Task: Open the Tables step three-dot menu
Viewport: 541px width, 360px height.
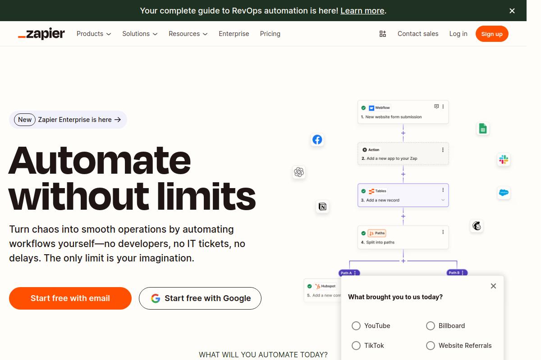Action: point(443,190)
